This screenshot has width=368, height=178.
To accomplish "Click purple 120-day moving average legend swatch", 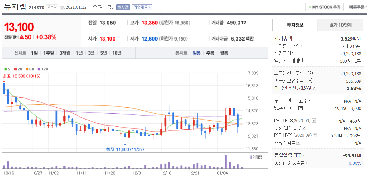I will (39, 69).
